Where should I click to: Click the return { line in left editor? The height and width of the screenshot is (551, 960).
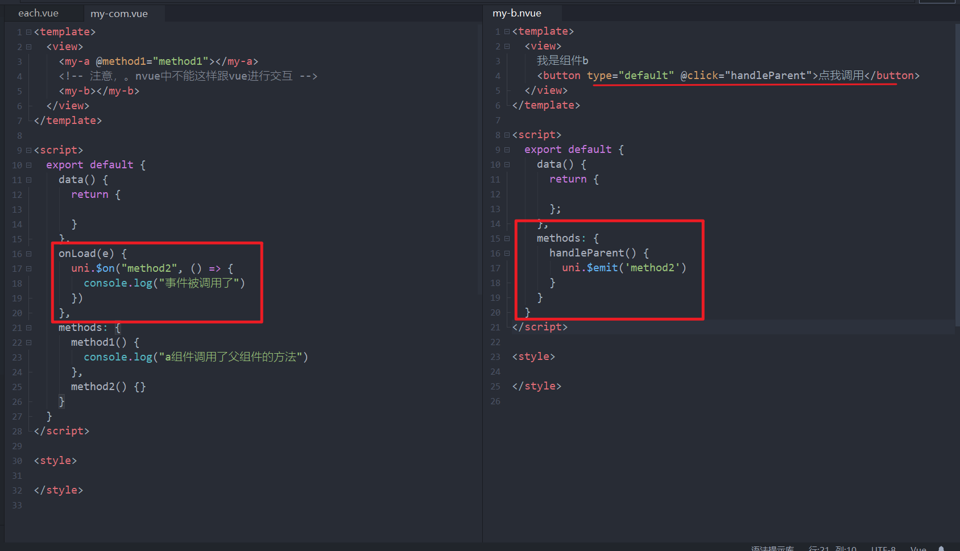coord(96,194)
